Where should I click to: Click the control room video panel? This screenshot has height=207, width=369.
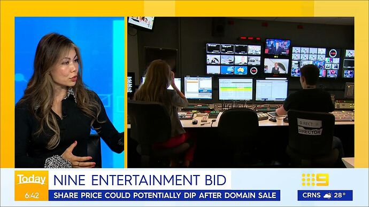click(x=241, y=92)
